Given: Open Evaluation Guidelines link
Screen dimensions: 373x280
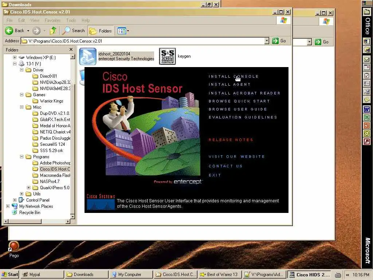Looking at the screenshot, I should 243,117.
